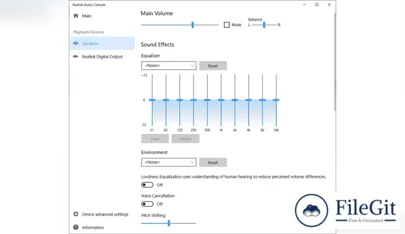Click the Playback Devices heading text
This screenshot has height=234, width=405.
(x=89, y=32)
